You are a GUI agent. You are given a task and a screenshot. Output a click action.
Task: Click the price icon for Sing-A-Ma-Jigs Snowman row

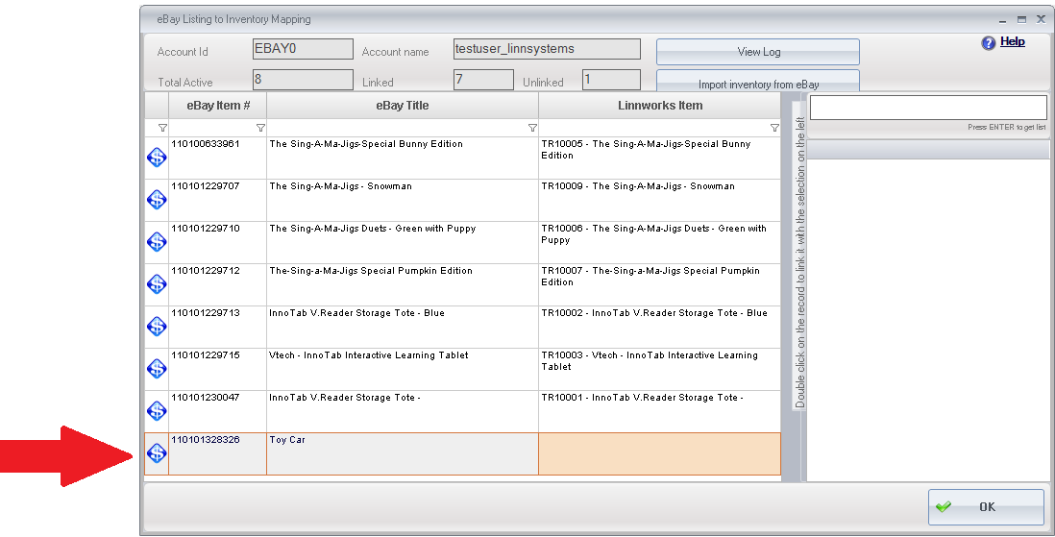pyautogui.click(x=157, y=199)
